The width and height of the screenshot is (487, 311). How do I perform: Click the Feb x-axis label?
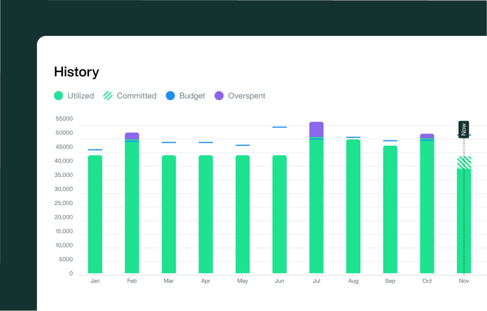132,281
